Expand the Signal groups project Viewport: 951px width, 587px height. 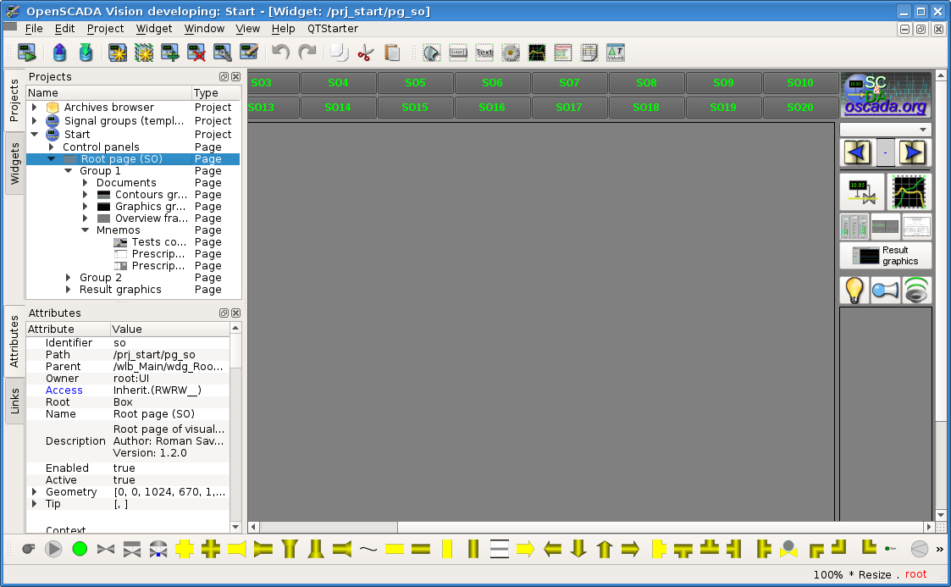[35, 121]
